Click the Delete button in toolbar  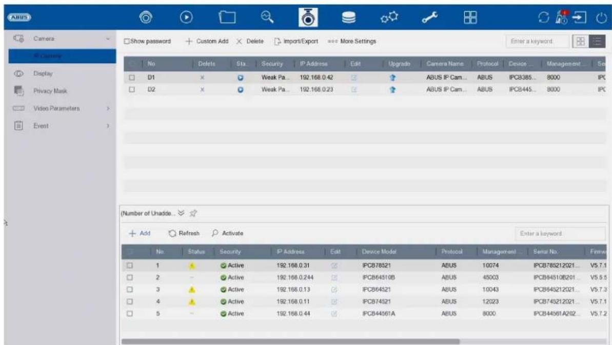[250, 42]
